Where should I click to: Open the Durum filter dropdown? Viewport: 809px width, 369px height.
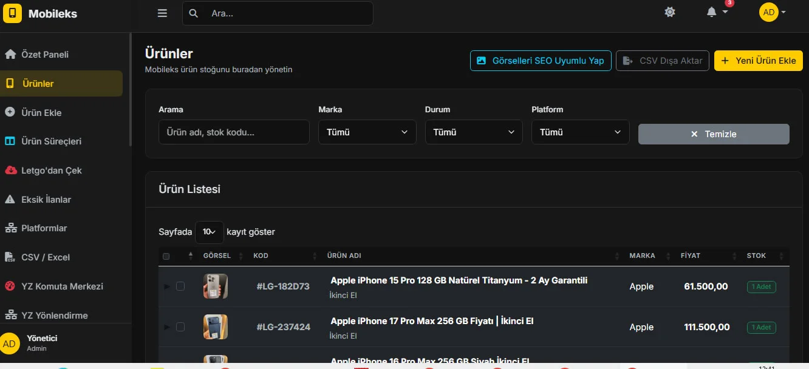click(474, 132)
